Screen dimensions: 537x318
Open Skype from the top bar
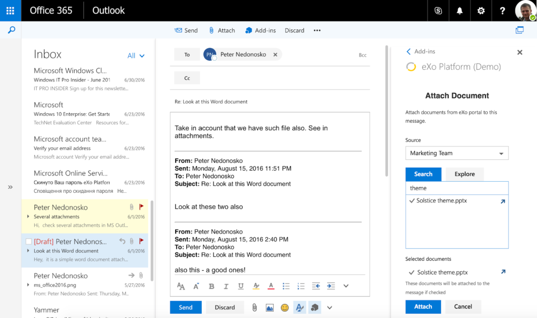click(x=438, y=10)
